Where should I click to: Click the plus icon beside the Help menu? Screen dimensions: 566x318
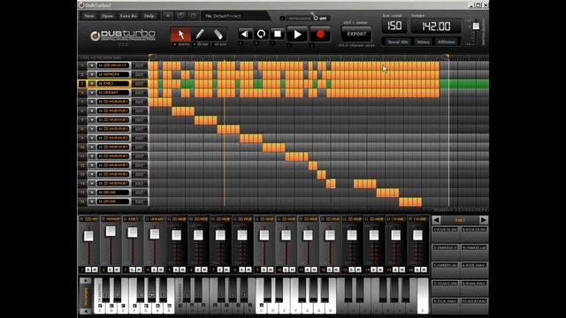[x=167, y=16]
